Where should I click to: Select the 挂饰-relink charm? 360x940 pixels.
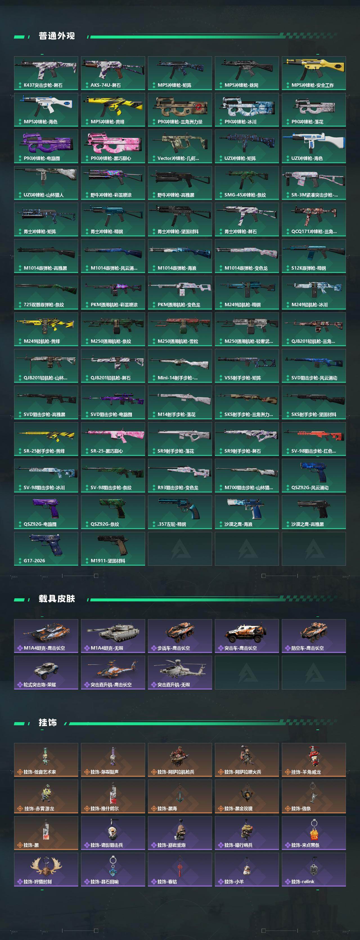coord(314,870)
